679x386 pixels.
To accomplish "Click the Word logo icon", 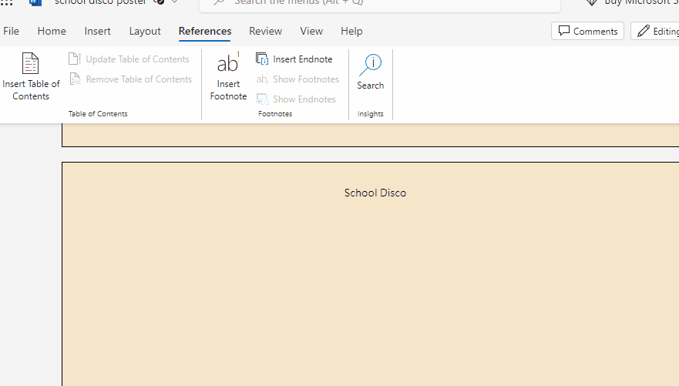I will [35, 2].
